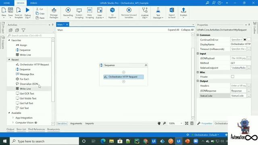258x145 pixels.
Task: Open the Imports panel tab
Action: [89, 123]
